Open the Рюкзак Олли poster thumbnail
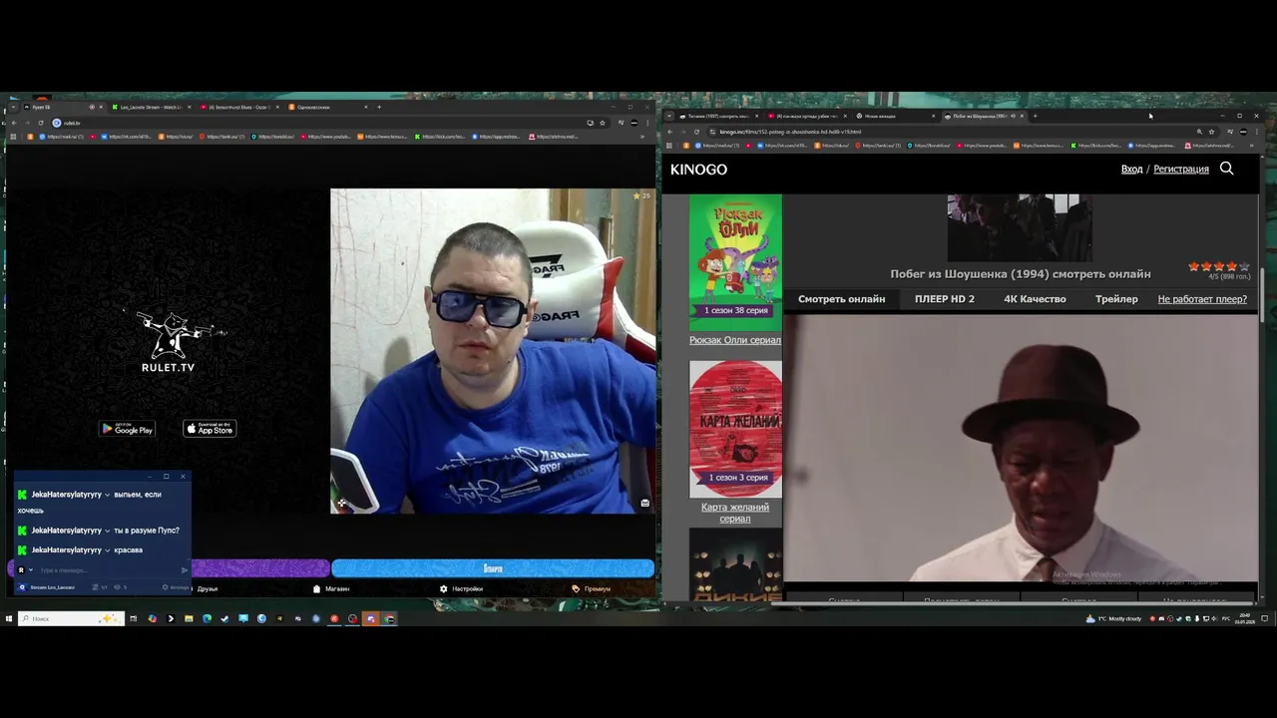Image resolution: width=1277 pixels, height=718 pixels. coord(735,262)
